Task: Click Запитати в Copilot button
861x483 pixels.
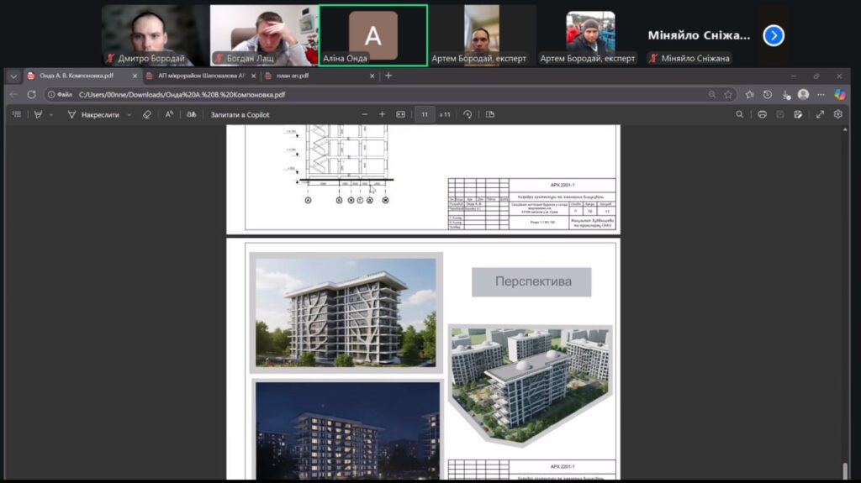Action: [240, 114]
